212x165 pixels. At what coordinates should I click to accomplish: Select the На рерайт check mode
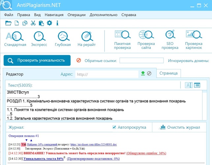pos(86,39)
